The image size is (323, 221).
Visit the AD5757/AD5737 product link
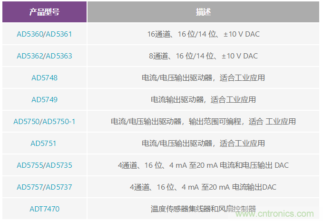44,187
